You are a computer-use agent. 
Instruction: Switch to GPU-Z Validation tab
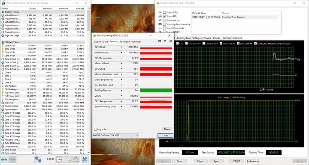coord(136,41)
